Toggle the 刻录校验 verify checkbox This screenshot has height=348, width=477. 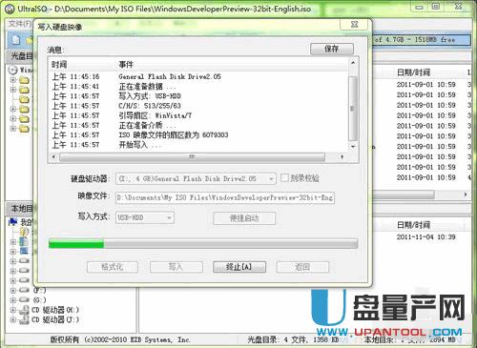click(x=284, y=177)
